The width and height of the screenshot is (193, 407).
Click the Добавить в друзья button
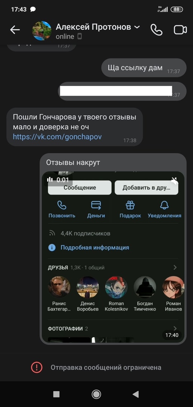(147, 188)
